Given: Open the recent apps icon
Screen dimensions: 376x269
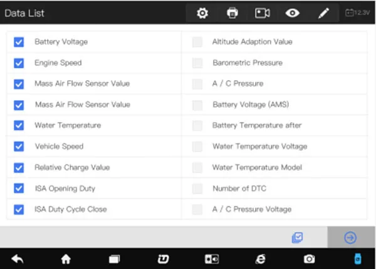Looking at the screenshot, I should pyautogui.click(x=115, y=259).
